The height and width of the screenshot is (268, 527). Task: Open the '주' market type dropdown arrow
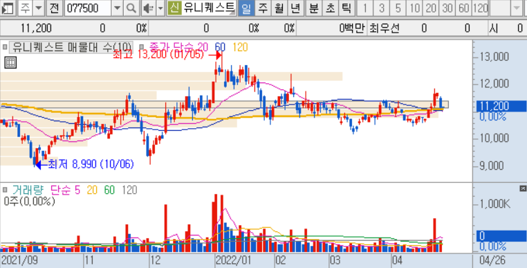coord(39,8)
